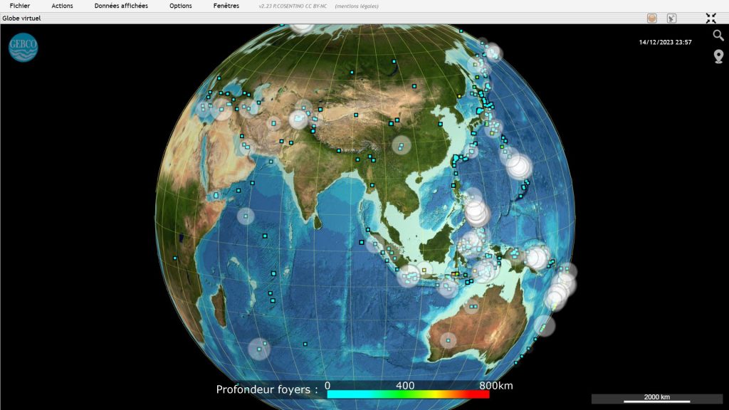Click the 800km depth legend value
Viewport: 729px width, 410px height.
tap(496, 385)
